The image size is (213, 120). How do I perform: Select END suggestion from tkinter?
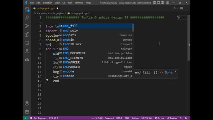96,49
